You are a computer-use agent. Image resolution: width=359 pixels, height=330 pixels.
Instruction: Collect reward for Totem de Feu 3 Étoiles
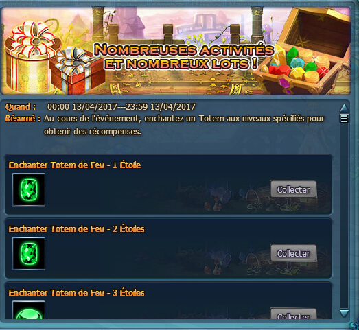[293, 314]
